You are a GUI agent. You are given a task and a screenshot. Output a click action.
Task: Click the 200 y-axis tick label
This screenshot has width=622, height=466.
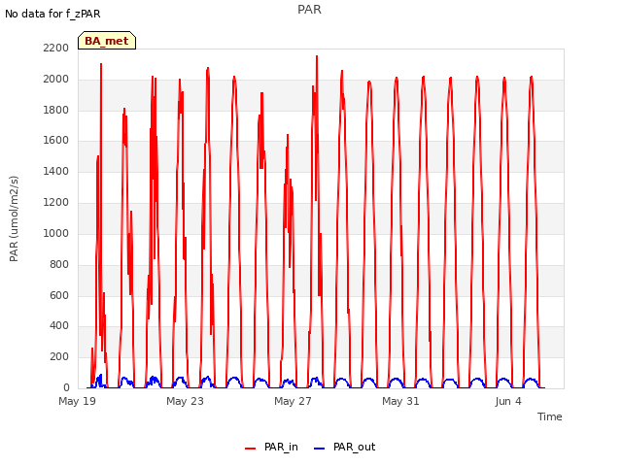(x=59, y=357)
